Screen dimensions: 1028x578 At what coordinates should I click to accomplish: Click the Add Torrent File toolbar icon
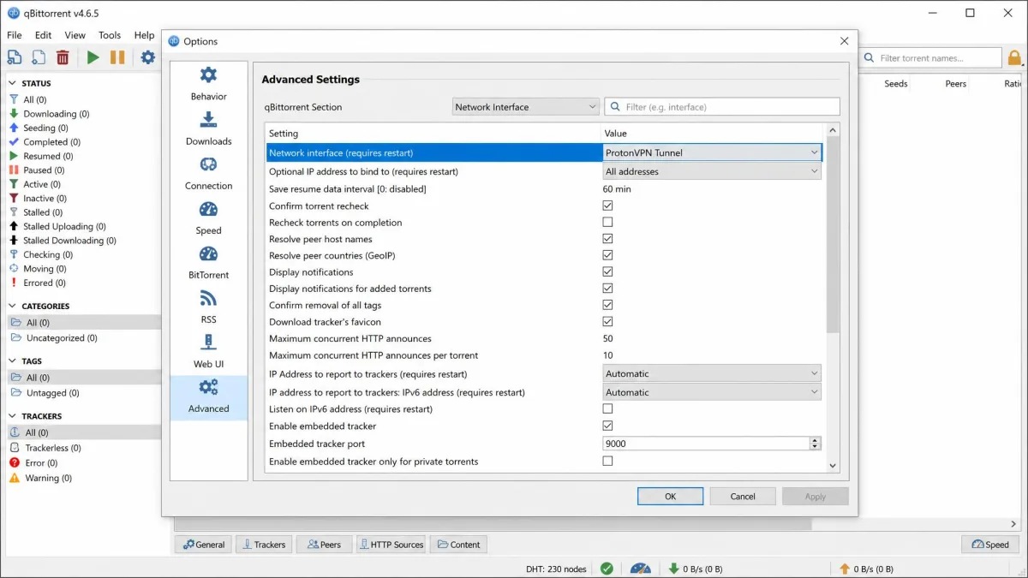click(39, 57)
